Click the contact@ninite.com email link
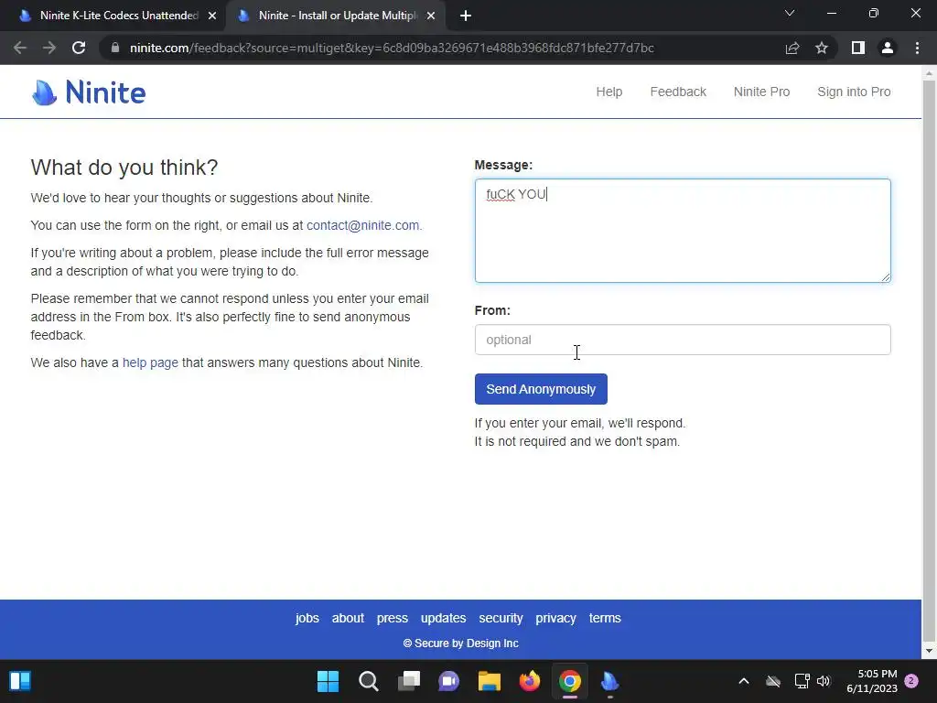The width and height of the screenshot is (937, 703). pos(362,225)
